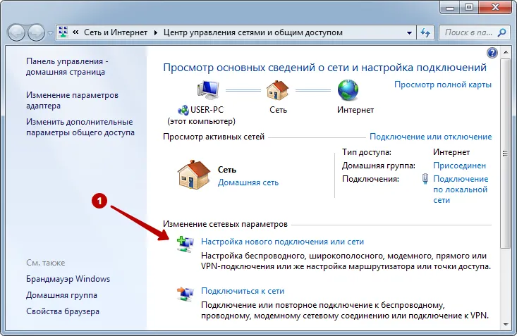Click the Refresh button in address bar

click(x=425, y=32)
